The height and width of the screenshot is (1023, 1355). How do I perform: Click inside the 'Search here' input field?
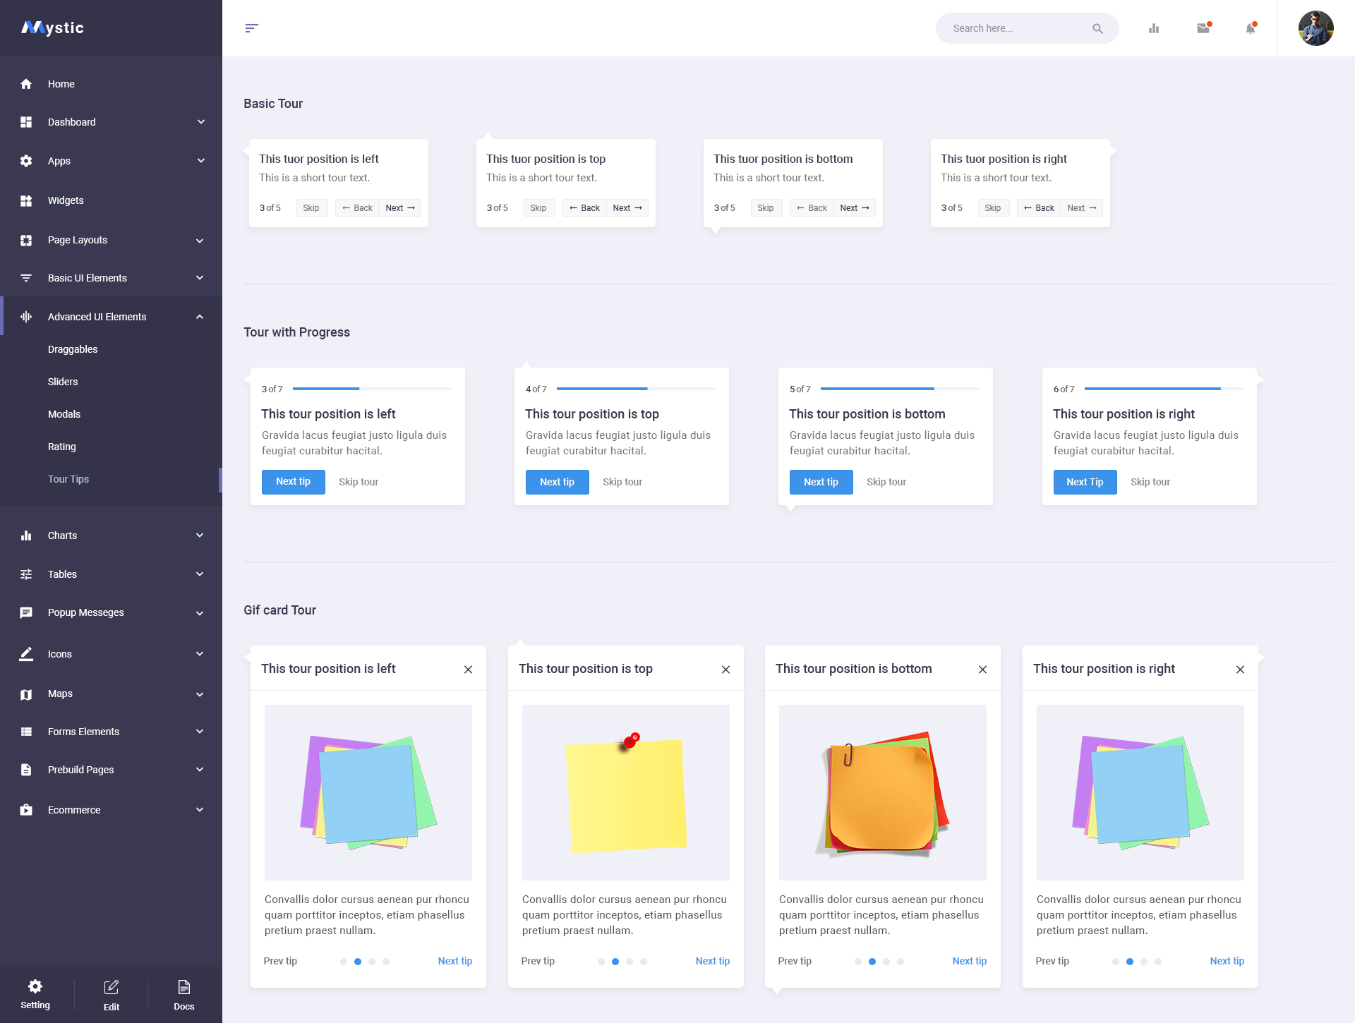pyautogui.click(x=1016, y=28)
